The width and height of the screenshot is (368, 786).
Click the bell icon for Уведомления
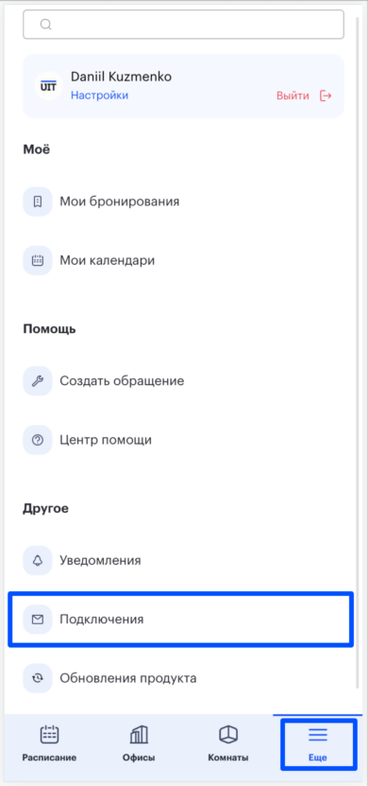38,561
